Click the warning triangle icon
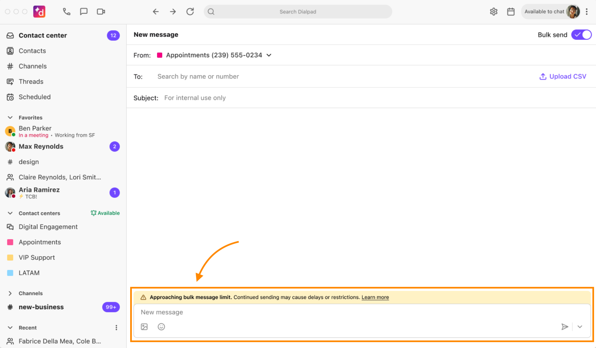This screenshot has height=348, width=596. (x=143, y=297)
